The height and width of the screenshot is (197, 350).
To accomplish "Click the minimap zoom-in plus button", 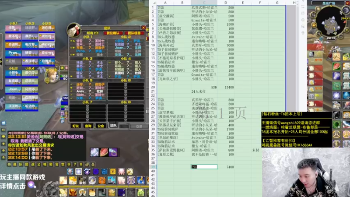I will tap(346, 30).
